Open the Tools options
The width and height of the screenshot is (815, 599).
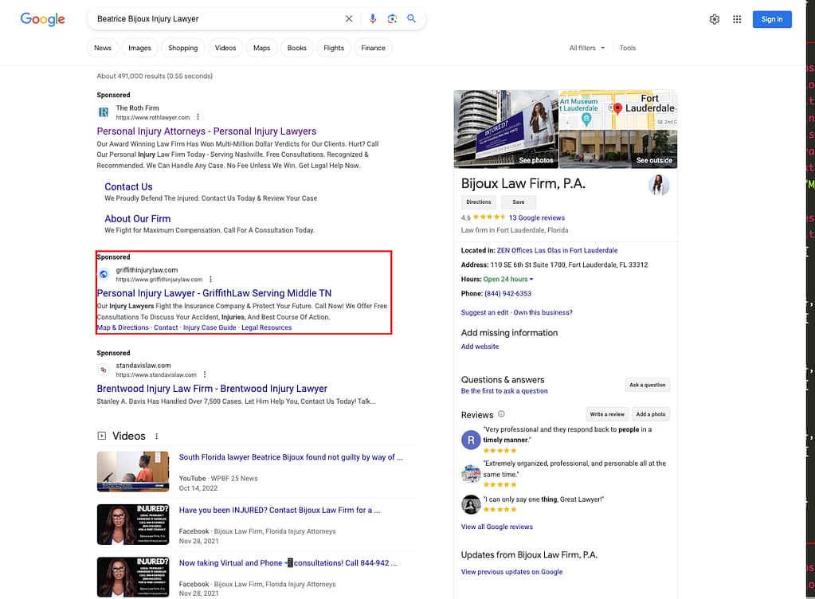[x=627, y=48]
